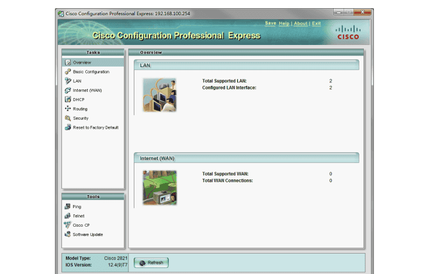This screenshot has height=274, width=430.
Task: Click the Save link in header
Action: [x=270, y=23]
